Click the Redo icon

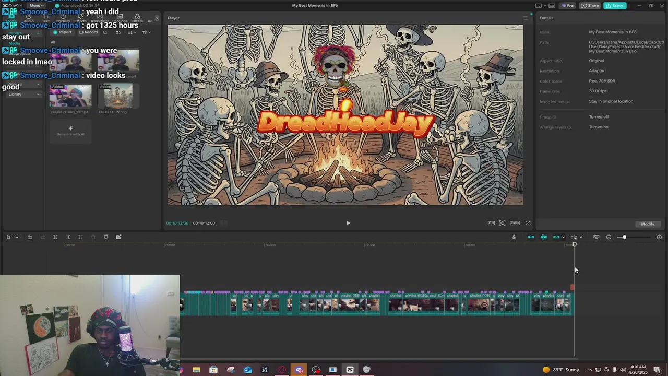click(x=43, y=237)
